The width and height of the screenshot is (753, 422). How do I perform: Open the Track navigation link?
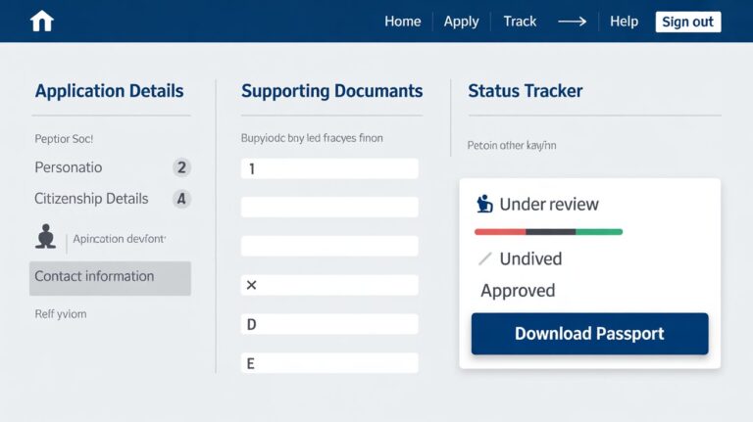click(520, 22)
